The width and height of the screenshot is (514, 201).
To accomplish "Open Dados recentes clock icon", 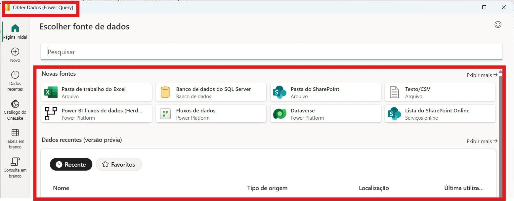I will pyautogui.click(x=15, y=75).
